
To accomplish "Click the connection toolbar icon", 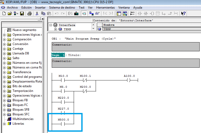I will [176, 13].
